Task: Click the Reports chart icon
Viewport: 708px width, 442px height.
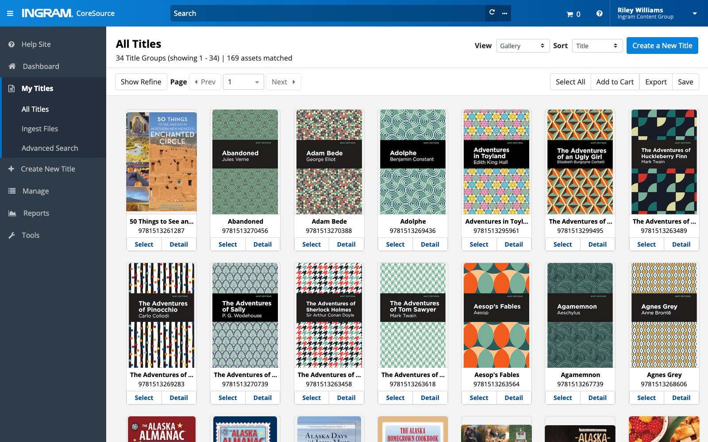Action: coord(12,213)
